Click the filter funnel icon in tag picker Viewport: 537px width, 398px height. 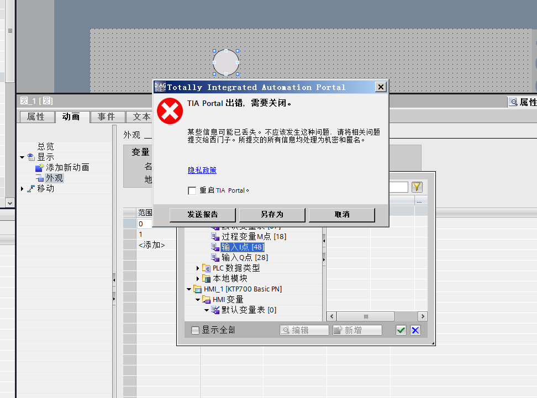pos(417,187)
